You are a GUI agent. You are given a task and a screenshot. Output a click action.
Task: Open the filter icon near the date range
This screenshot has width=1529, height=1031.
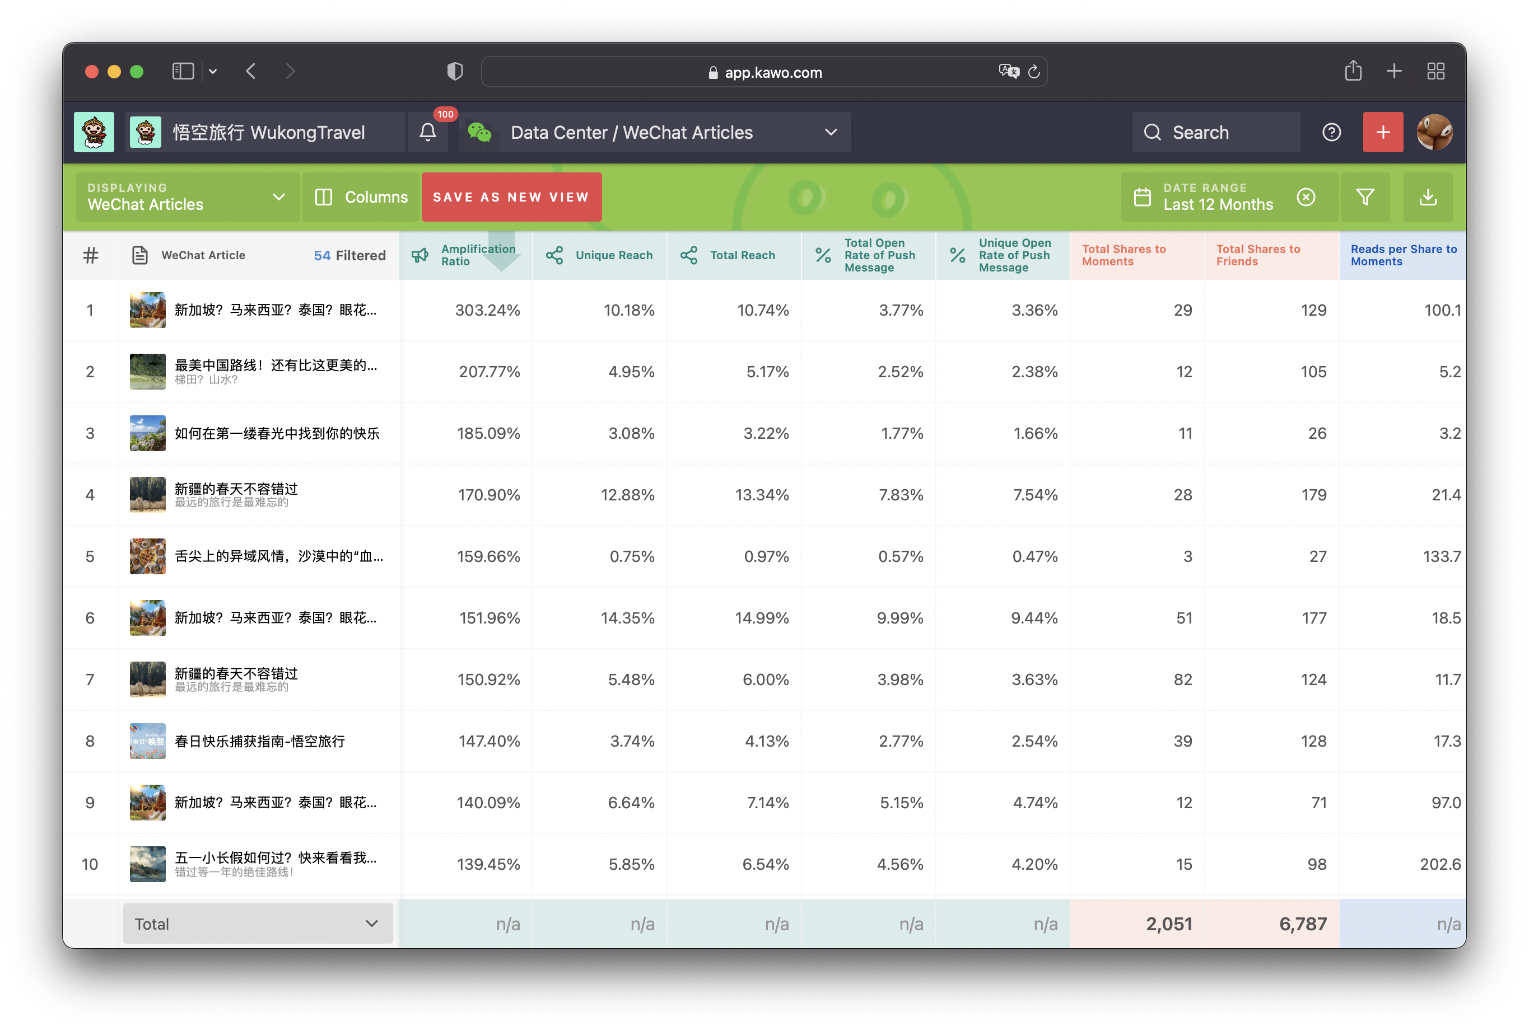tap(1365, 196)
